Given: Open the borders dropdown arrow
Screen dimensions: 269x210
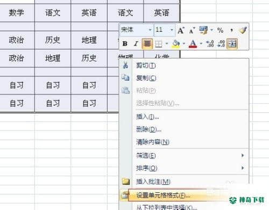Looking at the screenshot, I should [167, 44].
